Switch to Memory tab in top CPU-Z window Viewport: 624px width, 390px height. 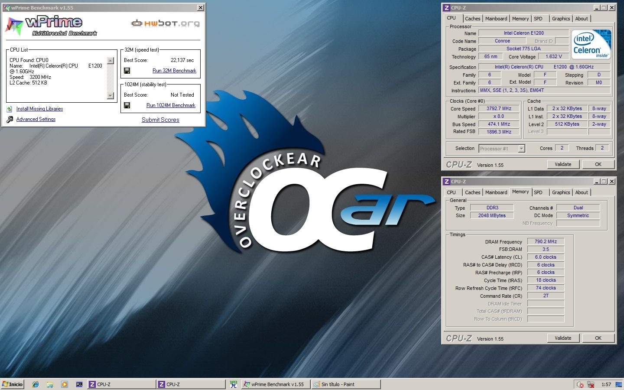(520, 19)
